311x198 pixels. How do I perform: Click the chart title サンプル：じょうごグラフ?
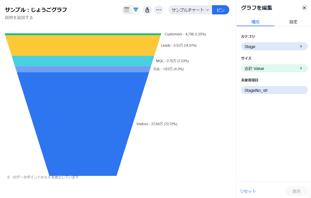pos(36,10)
